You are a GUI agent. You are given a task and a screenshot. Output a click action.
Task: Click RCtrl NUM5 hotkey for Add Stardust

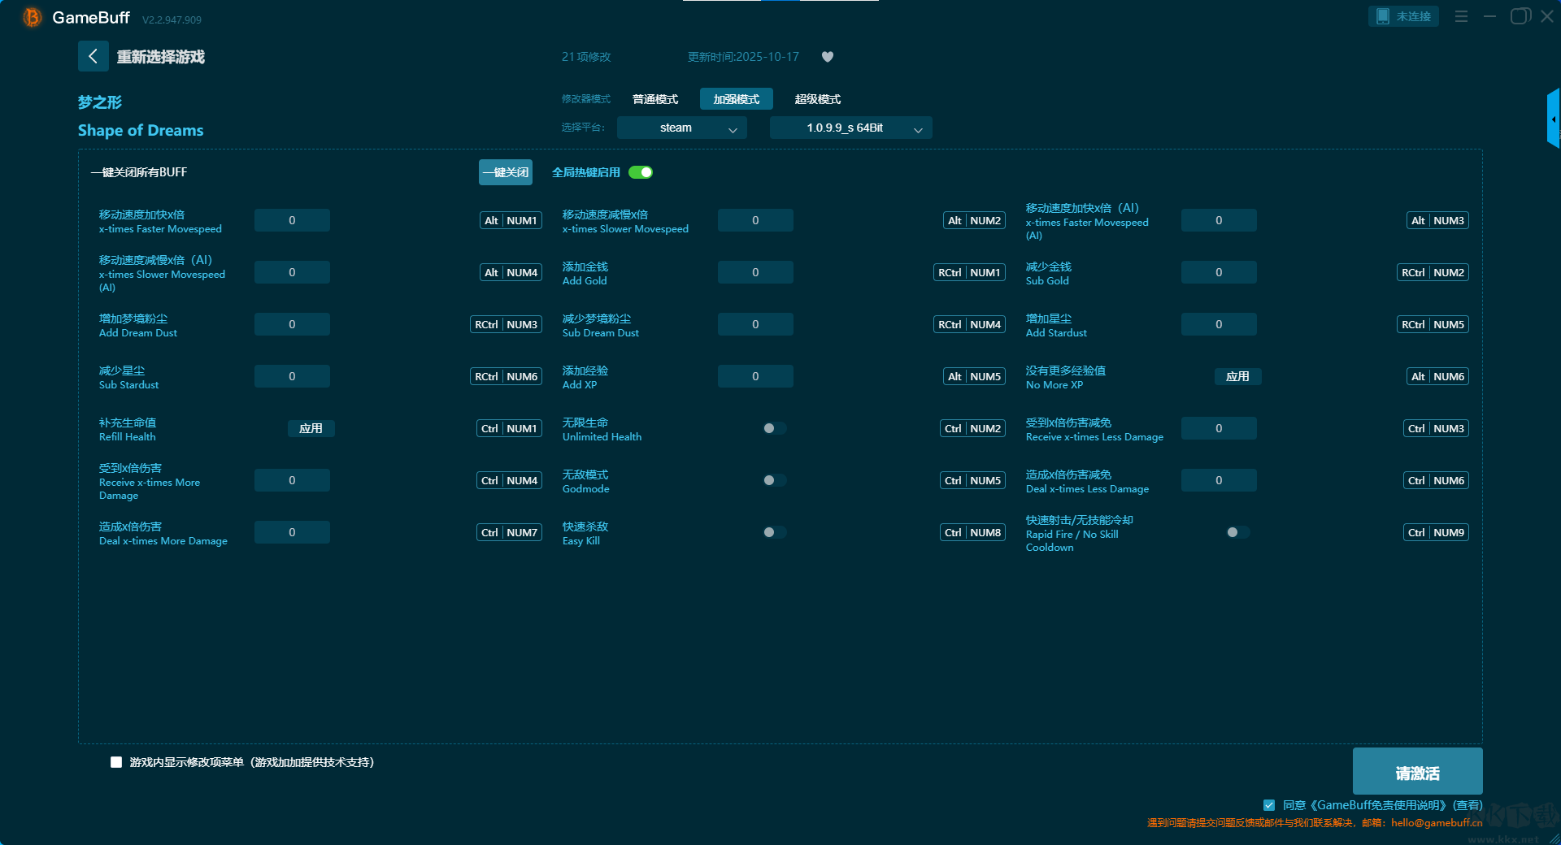tap(1433, 324)
